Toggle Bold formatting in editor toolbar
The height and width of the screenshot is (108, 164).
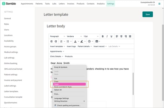tap(103, 36)
